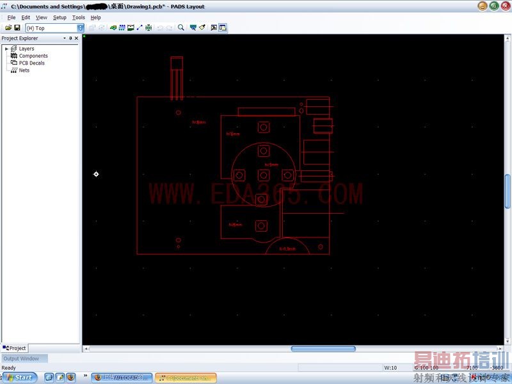Click the grayed Cycle toolbar icon
The width and height of the screenshot is (512, 384).
pyautogui.click(x=102, y=28)
